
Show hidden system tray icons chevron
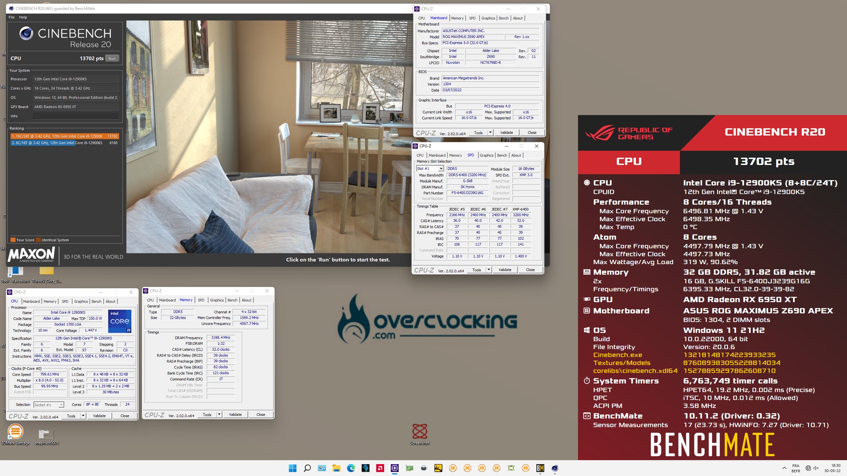784,468
